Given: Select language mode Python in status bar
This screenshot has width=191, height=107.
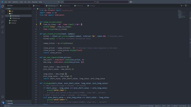Looking at the screenshot, I should tap(175, 106).
